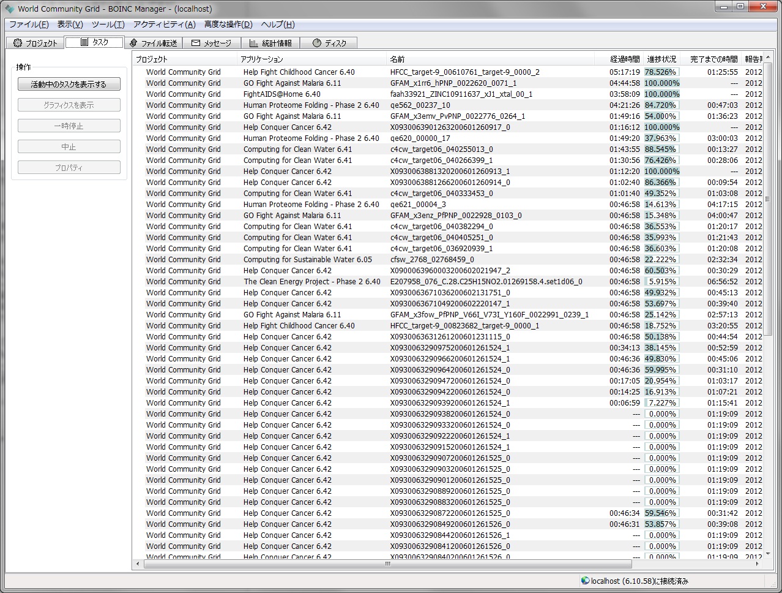Viewport: 782px width, 593px height.
Task: Click the プロジェクト tab gear icon
Action: (18, 43)
